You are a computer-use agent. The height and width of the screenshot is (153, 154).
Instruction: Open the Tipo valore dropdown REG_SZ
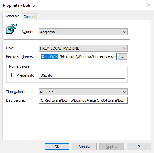tap(83, 92)
